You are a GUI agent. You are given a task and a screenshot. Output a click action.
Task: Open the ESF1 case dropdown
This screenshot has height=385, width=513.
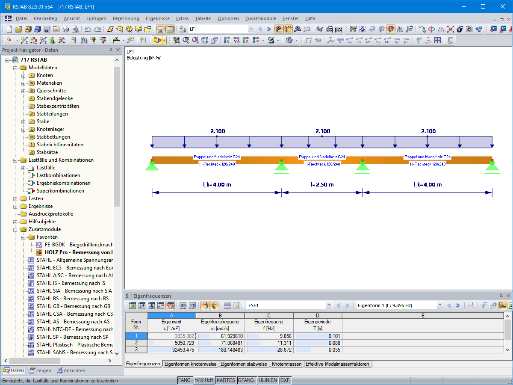(x=329, y=305)
